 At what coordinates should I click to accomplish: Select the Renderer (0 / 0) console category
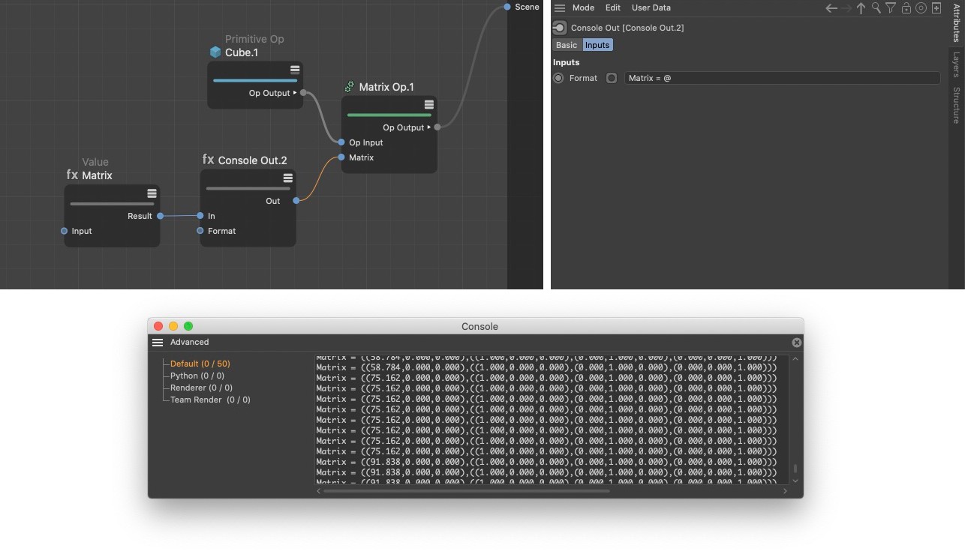click(x=201, y=388)
